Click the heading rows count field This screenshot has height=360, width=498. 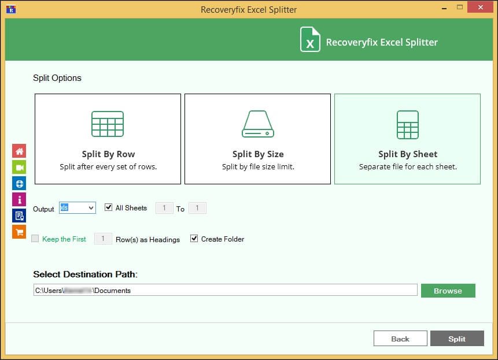click(x=103, y=239)
